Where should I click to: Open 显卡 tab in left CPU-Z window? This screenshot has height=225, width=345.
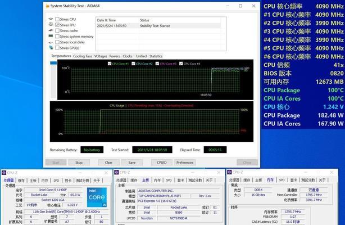[68, 181]
